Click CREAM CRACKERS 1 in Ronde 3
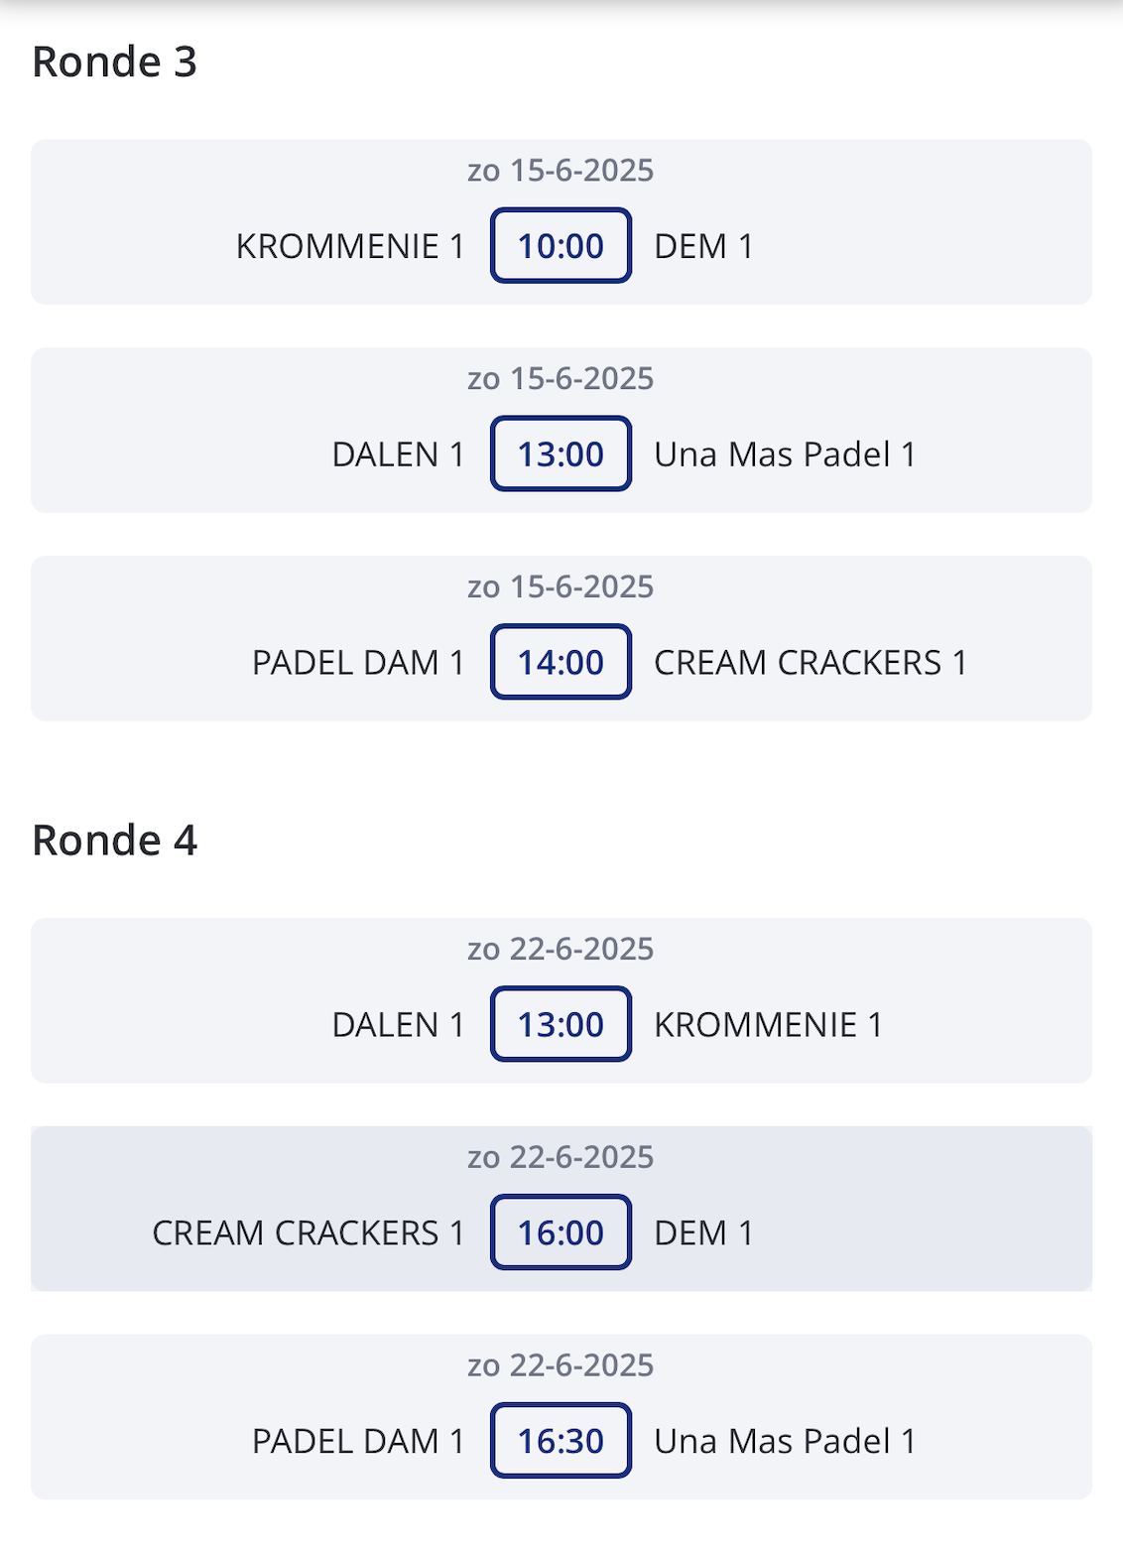Screen dimensions: 1123x1552 tap(811, 663)
